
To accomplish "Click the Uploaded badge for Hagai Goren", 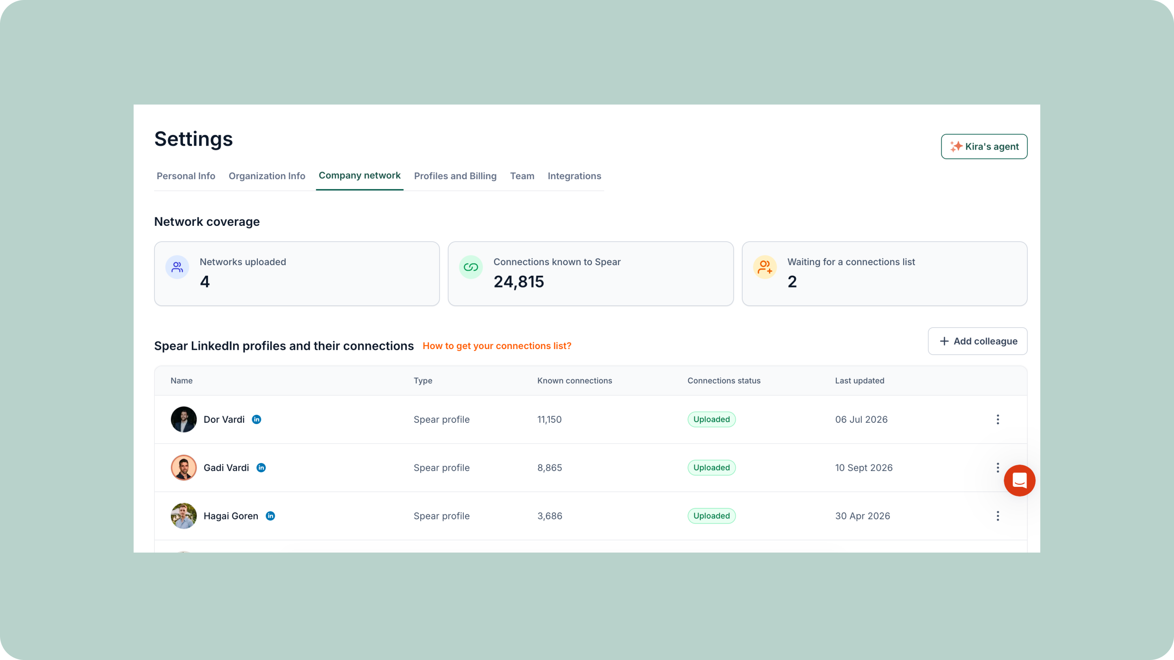I will (711, 516).
